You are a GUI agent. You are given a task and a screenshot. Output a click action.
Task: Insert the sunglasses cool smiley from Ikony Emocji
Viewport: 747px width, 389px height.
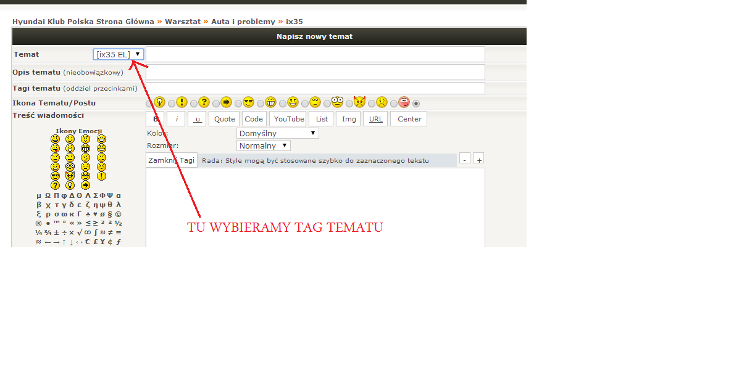pyautogui.click(x=56, y=176)
